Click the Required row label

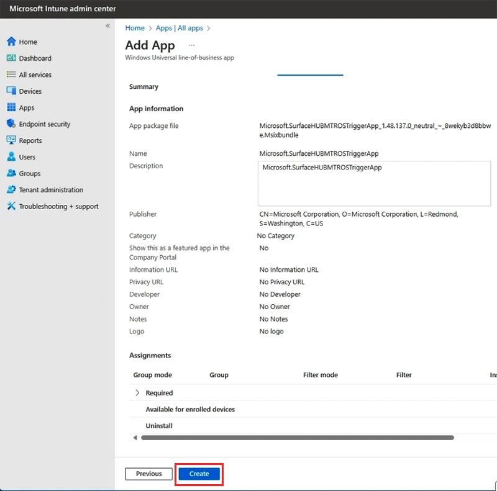(x=159, y=393)
